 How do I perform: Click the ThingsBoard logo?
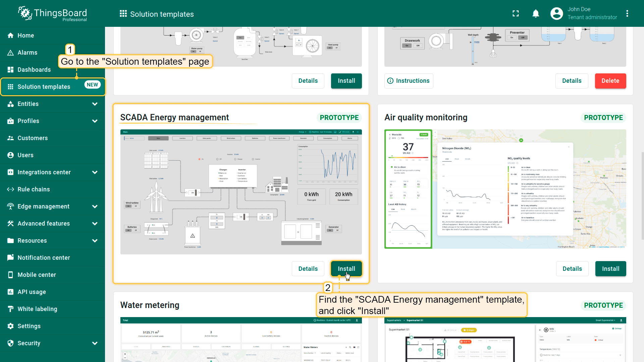coord(52,13)
